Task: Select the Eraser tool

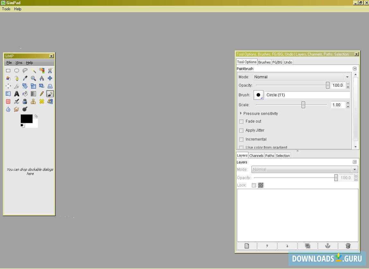Action: point(8,101)
